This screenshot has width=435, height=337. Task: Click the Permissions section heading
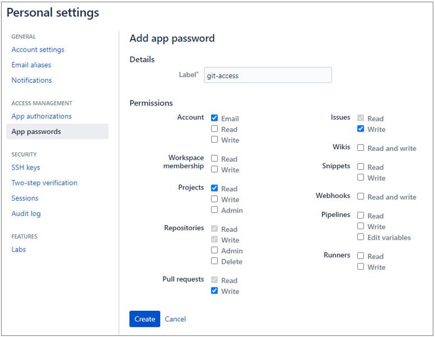pyautogui.click(x=151, y=103)
